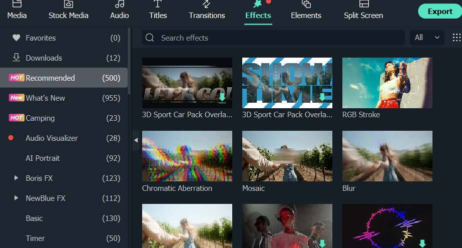
Task: Click the Export button
Action: (439, 12)
